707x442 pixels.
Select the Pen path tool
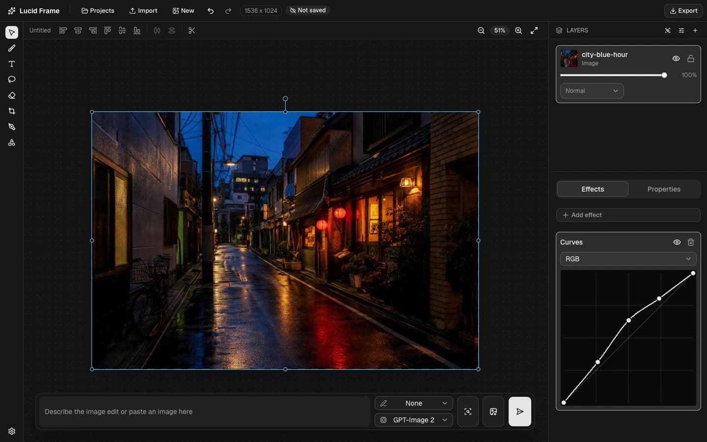click(x=12, y=127)
